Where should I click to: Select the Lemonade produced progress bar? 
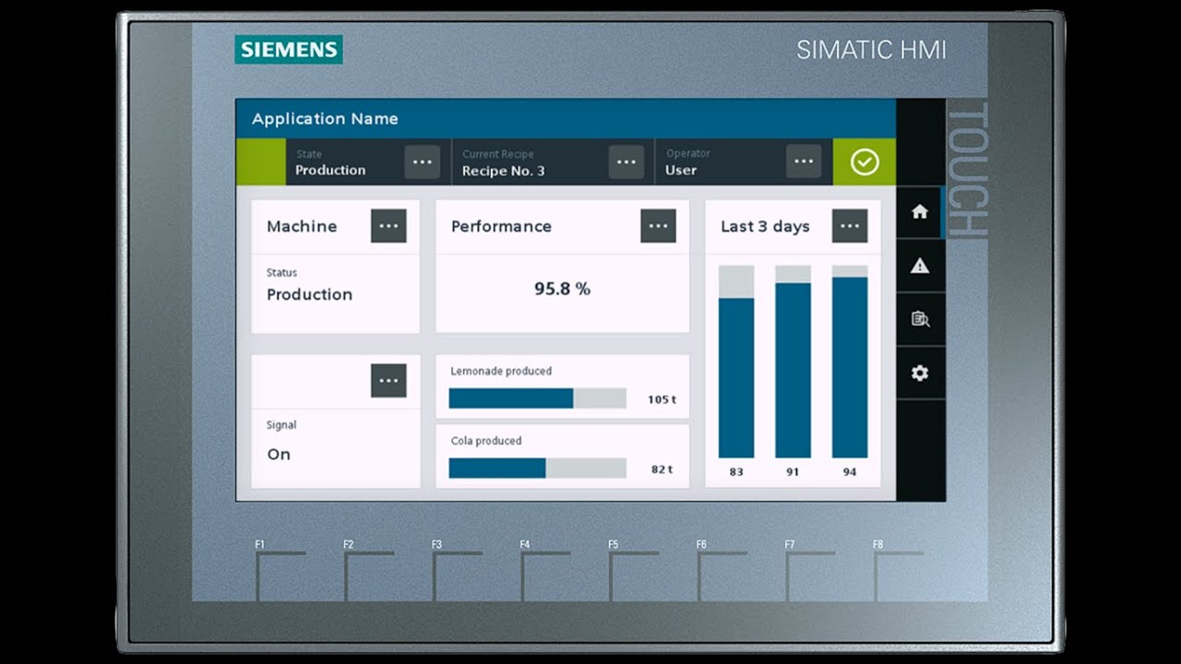[537, 398]
